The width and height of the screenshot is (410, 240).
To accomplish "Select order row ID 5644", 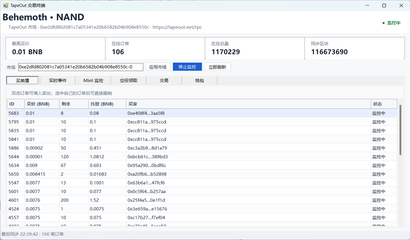I will (202, 156).
